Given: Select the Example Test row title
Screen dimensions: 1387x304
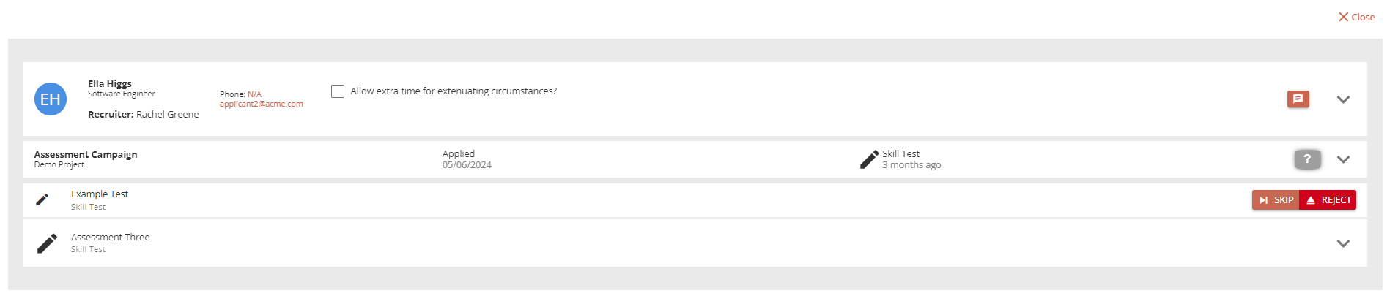Looking at the screenshot, I should [100, 194].
